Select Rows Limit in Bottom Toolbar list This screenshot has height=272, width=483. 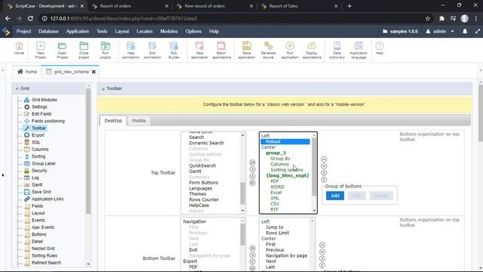[x=277, y=233]
